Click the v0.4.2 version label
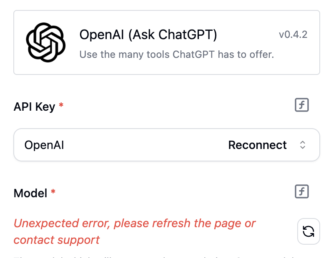The height and width of the screenshot is (258, 326). [293, 35]
